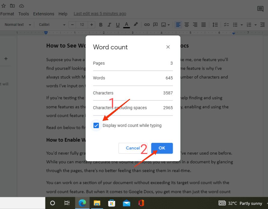Open the comment history icon
Screen dimensions: 268x209
coord(260,9)
